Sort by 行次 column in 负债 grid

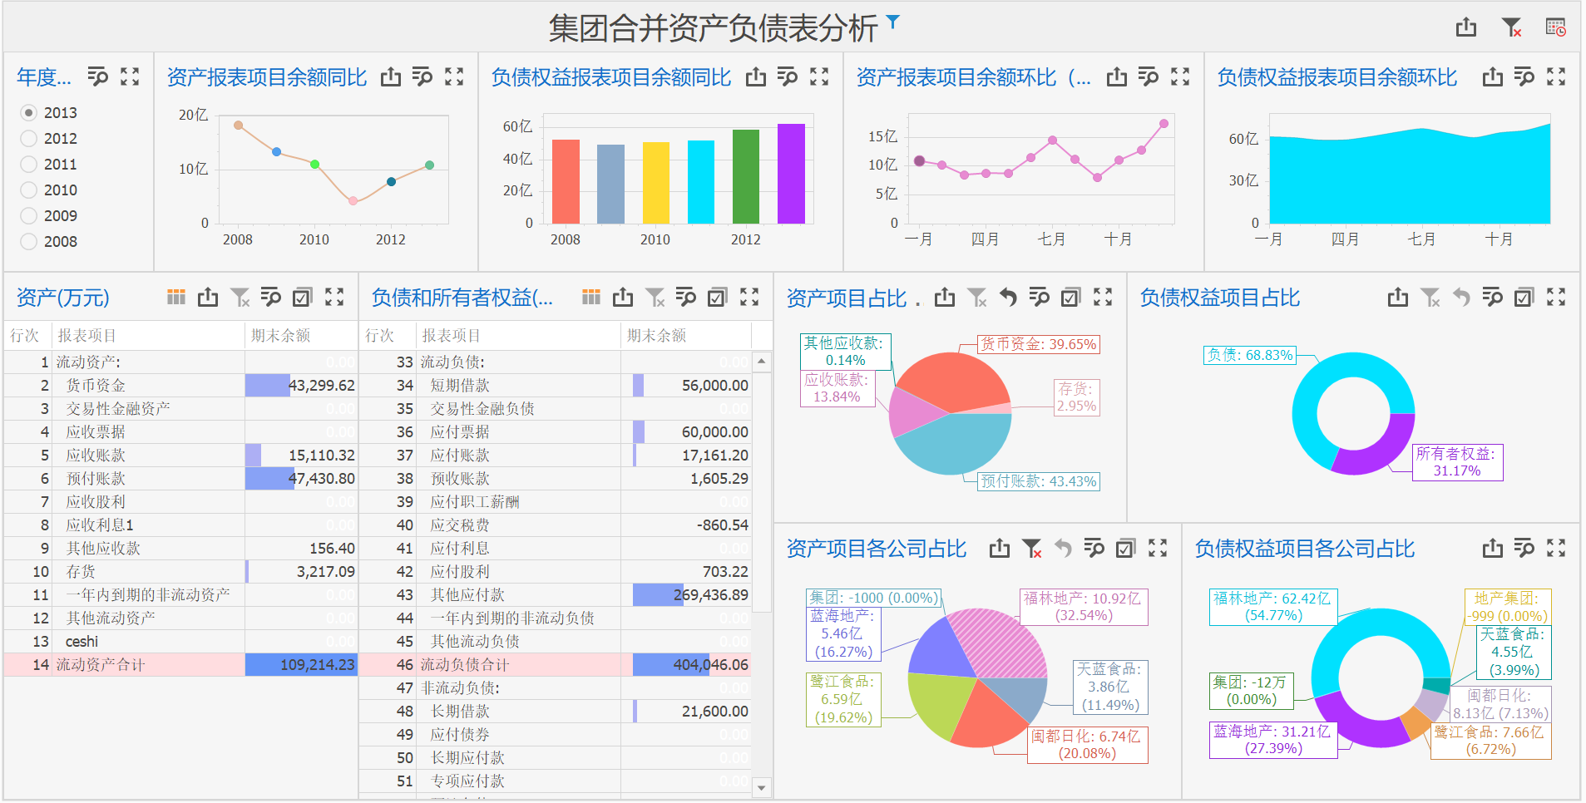click(388, 336)
